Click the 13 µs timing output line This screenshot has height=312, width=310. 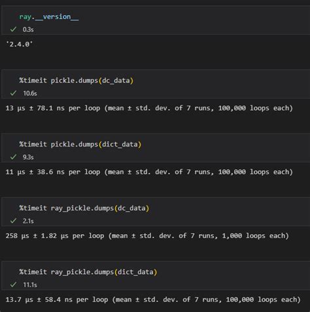(x=149, y=108)
